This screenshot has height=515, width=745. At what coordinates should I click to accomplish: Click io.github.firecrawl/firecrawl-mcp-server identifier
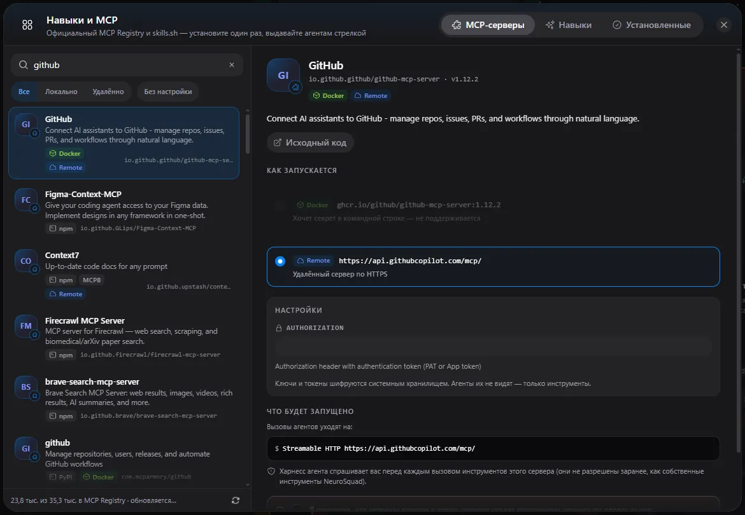point(150,355)
